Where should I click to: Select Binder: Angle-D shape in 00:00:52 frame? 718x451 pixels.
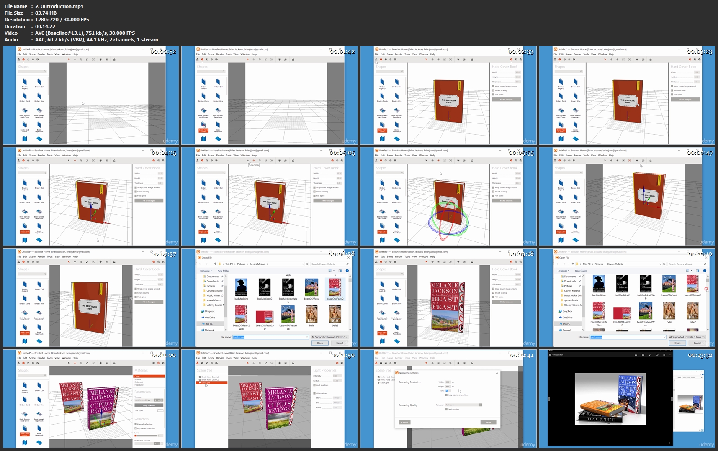pyautogui.click(x=25, y=84)
